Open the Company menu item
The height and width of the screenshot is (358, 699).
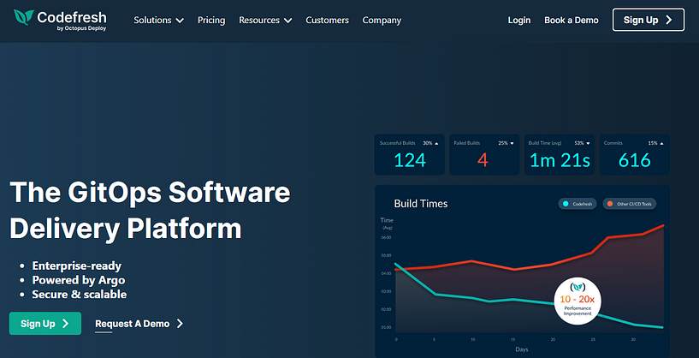(x=382, y=20)
